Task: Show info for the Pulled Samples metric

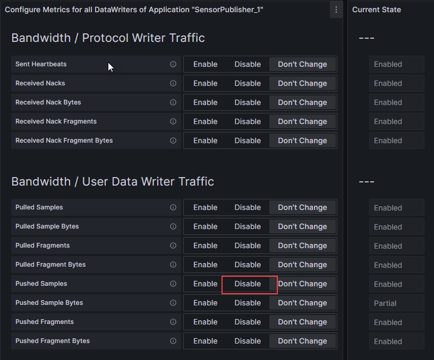Action: 173,207
